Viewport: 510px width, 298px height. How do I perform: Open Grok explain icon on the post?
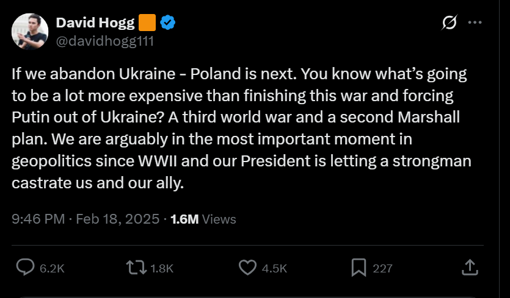tap(450, 23)
